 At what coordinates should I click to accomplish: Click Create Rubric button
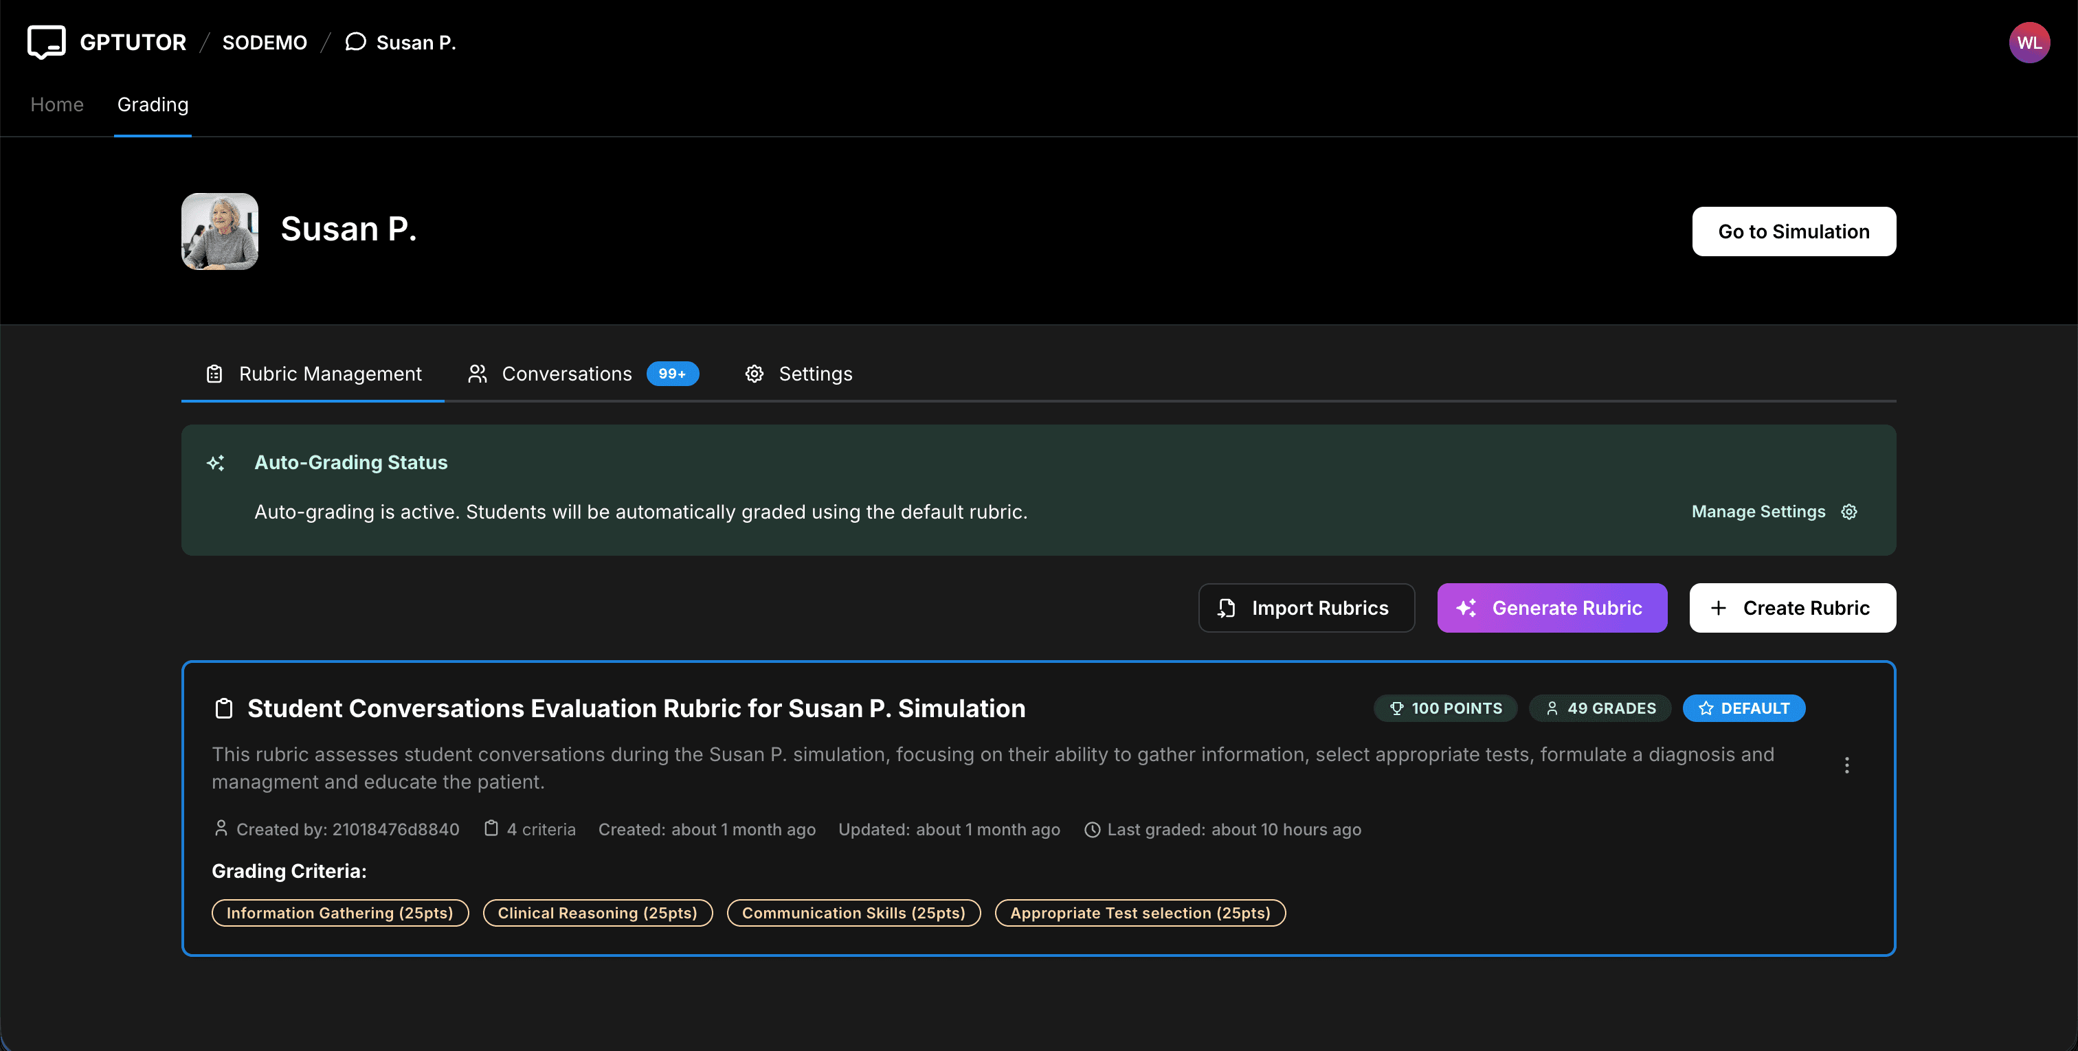[x=1792, y=607]
